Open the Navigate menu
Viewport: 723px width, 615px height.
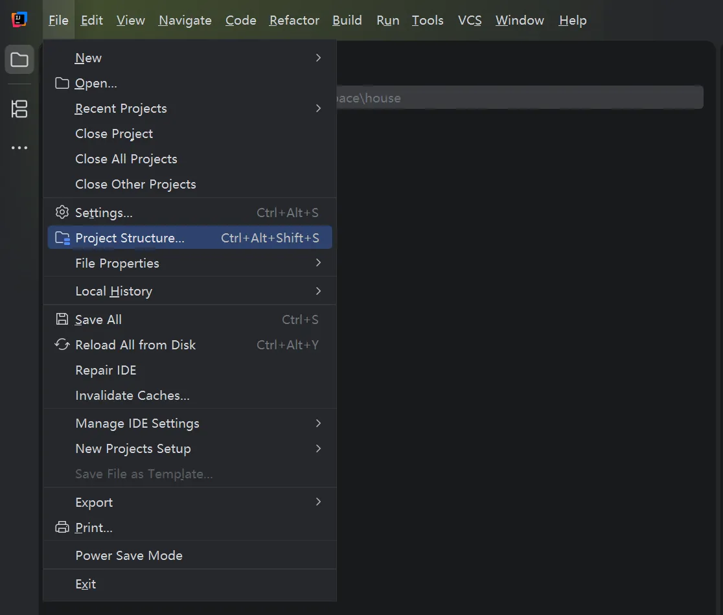click(185, 20)
